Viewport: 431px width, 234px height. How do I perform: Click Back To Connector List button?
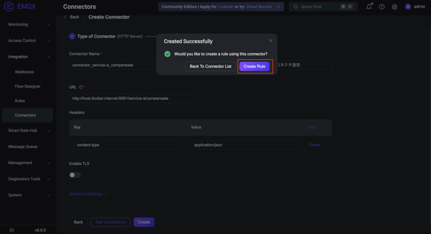pyautogui.click(x=210, y=66)
